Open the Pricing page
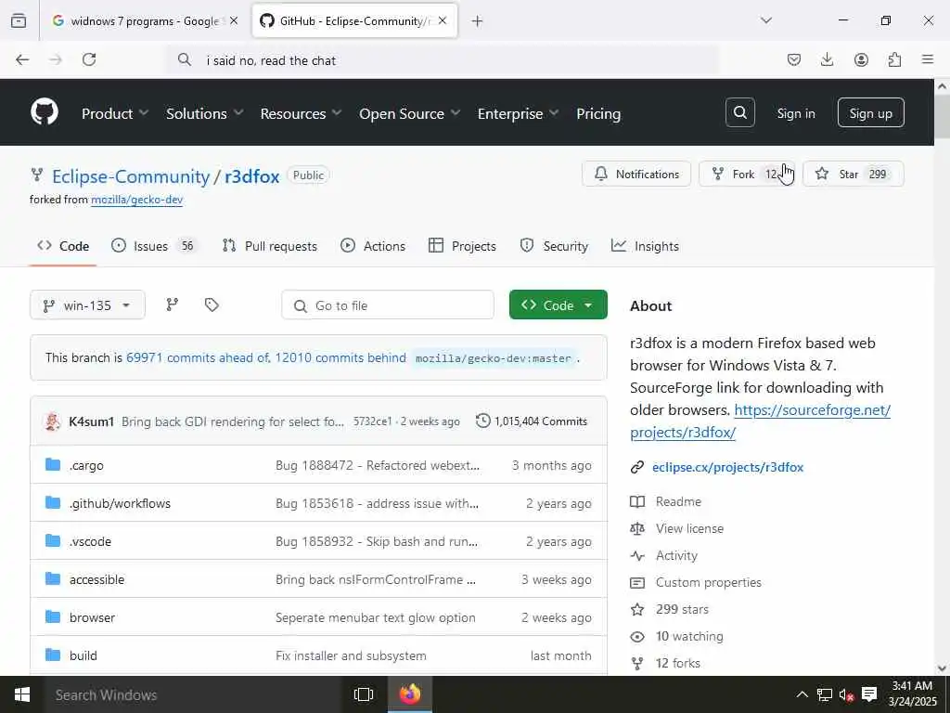 click(598, 113)
